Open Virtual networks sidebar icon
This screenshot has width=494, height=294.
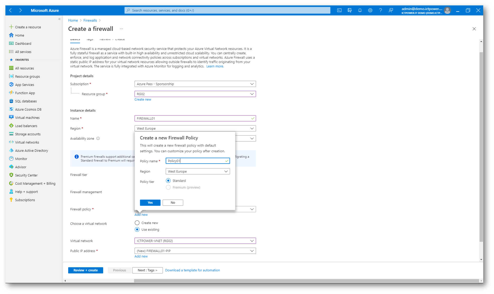pyautogui.click(x=11, y=142)
